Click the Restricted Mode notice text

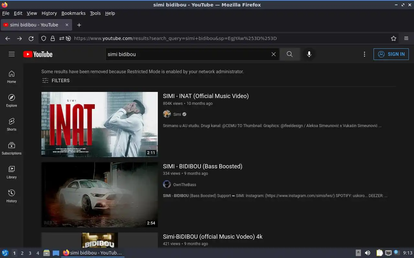[x=143, y=72]
